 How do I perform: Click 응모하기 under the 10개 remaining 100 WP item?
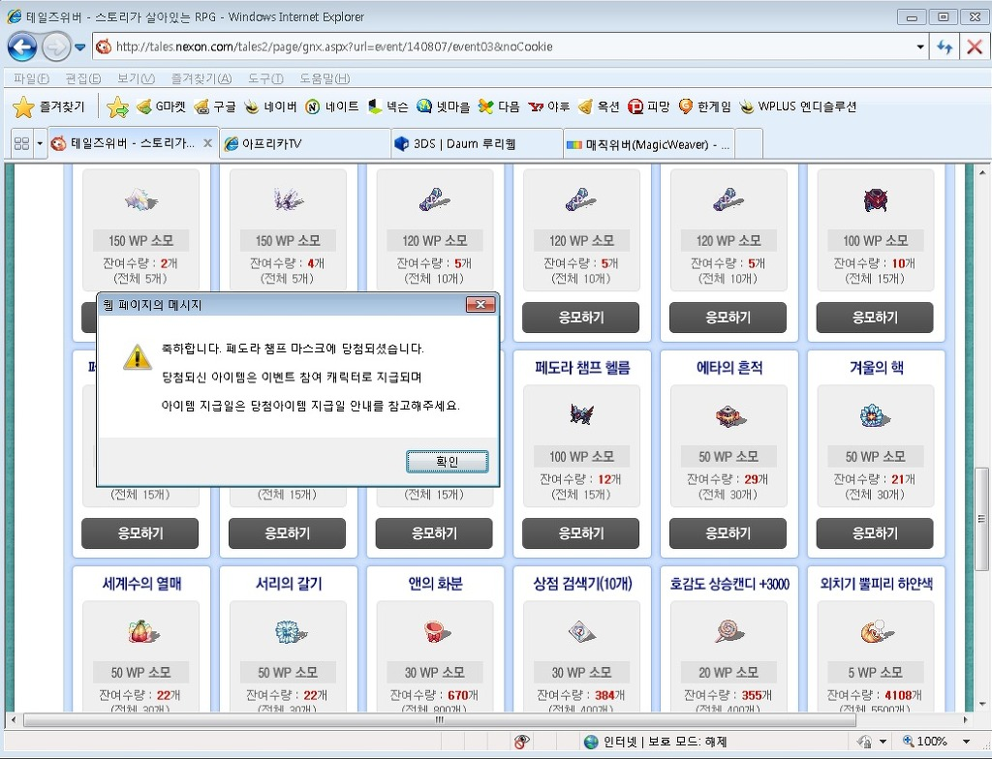pos(875,317)
